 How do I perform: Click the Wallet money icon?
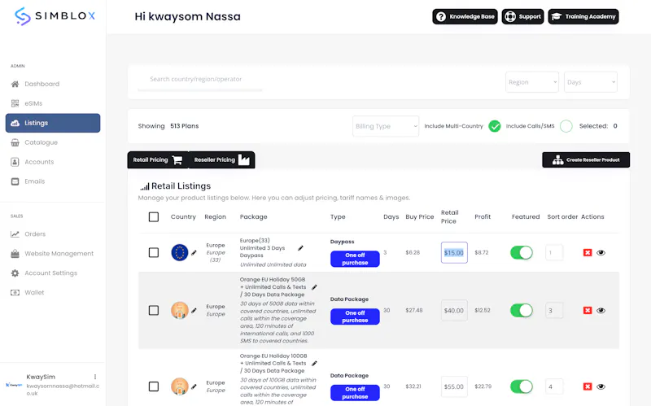tap(15, 293)
